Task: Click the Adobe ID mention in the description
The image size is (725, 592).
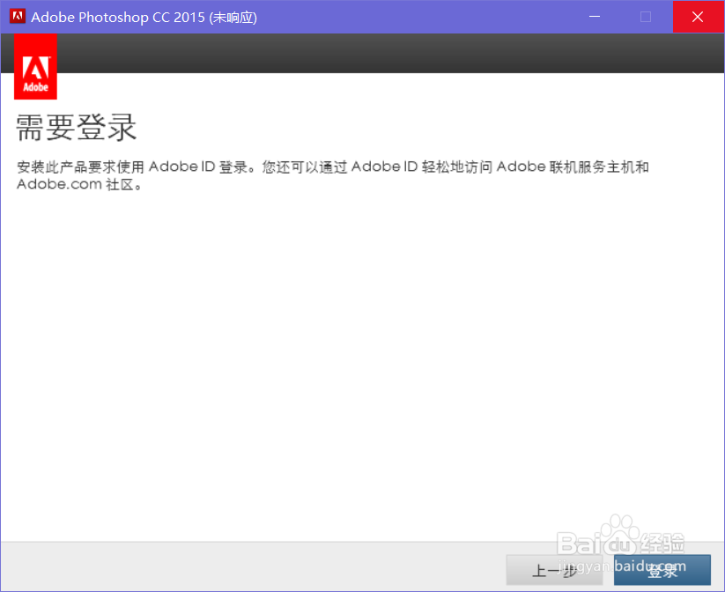Action: [181, 166]
